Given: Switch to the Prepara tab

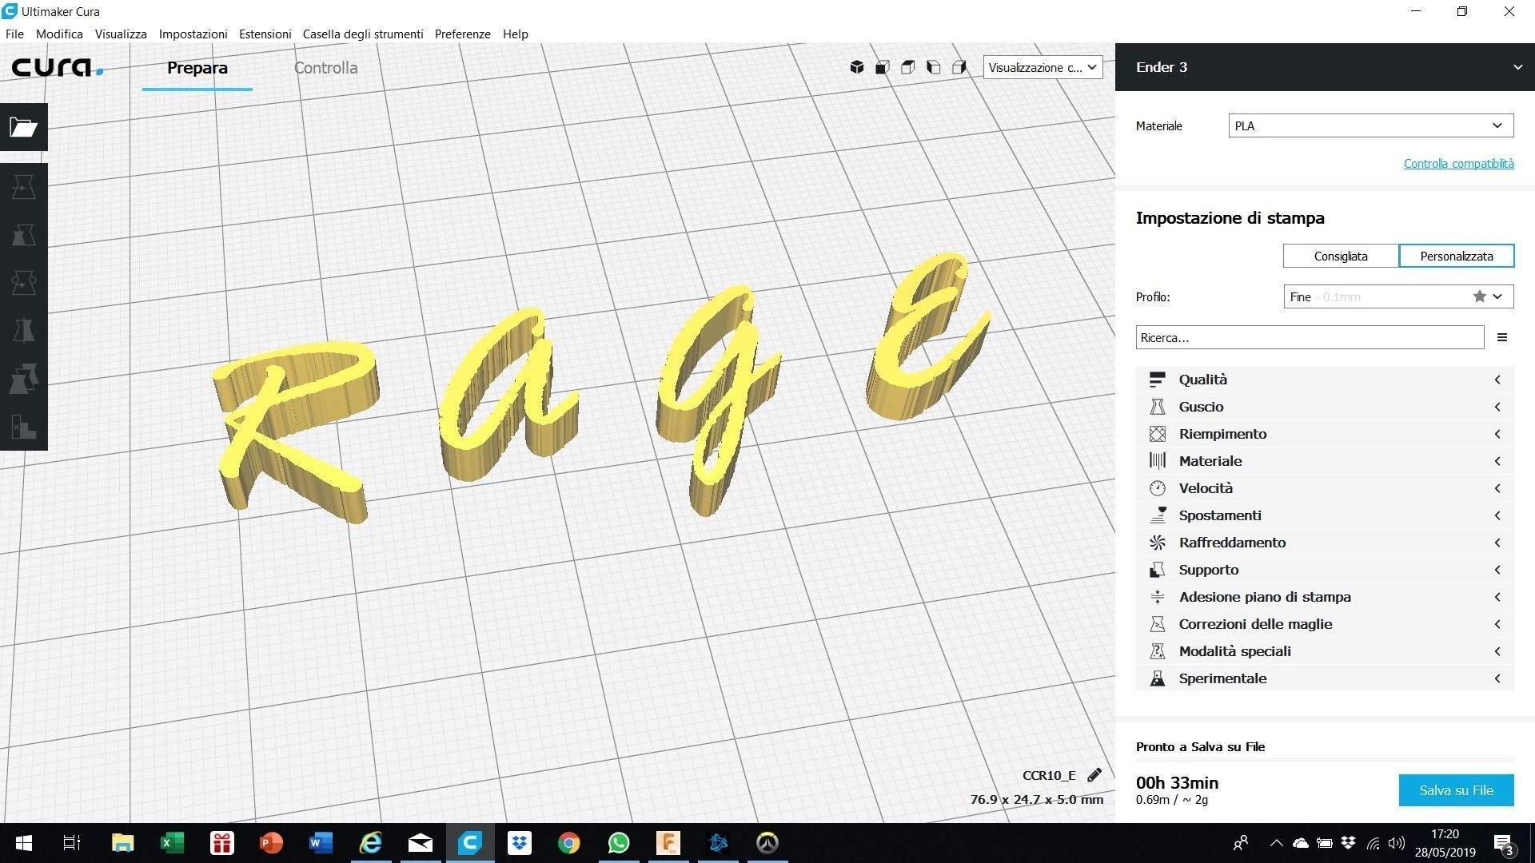Looking at the screenshot, I should click(x=197, y=68).
